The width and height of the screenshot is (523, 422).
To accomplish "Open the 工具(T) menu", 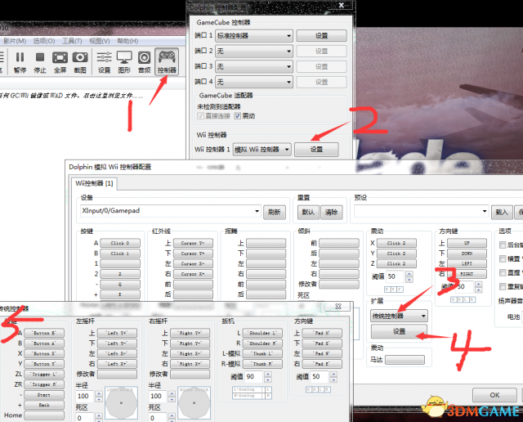I will tap(72, 41).
